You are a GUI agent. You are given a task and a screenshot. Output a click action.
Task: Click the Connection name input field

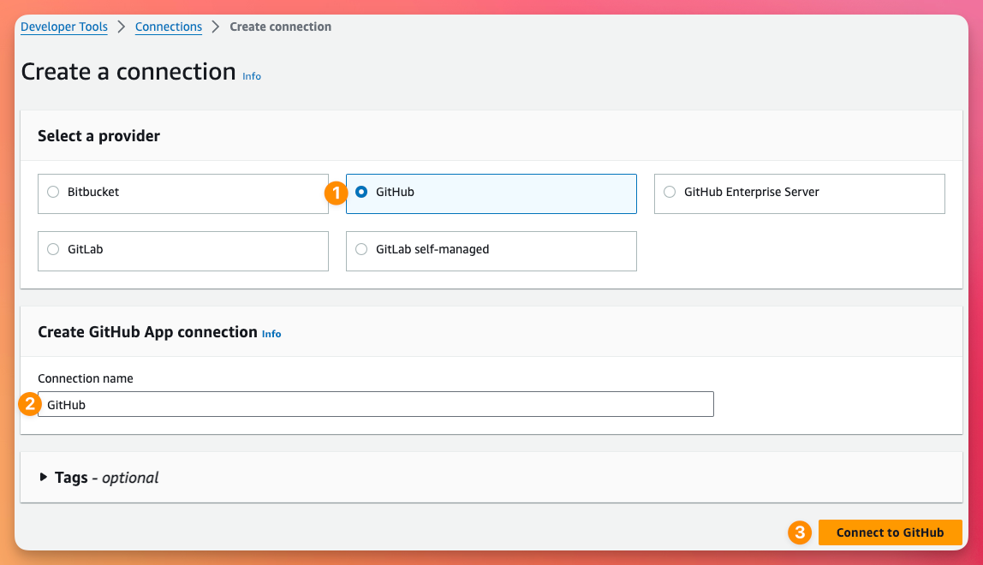point(376,404)
